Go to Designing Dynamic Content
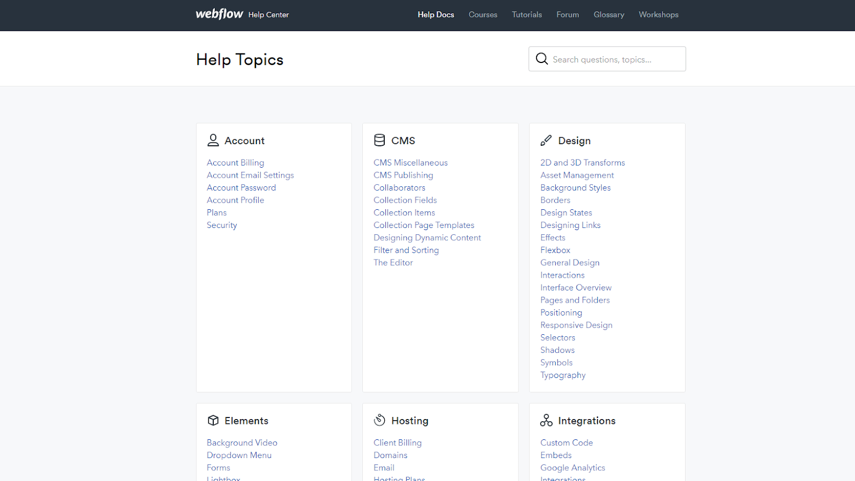Viewport: 855px width, 481px height. coord(427,238)
